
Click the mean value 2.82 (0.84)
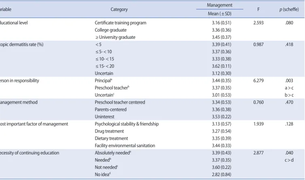coord(221,175)
